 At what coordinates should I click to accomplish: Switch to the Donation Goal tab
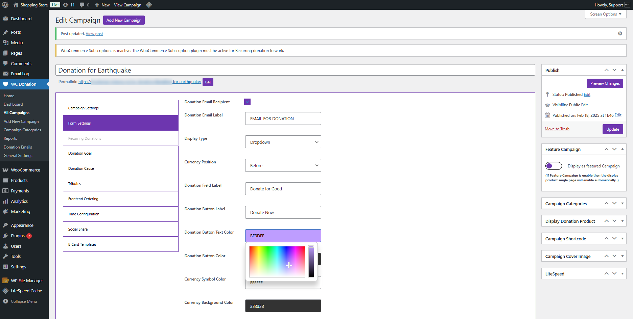click(120, 153)
